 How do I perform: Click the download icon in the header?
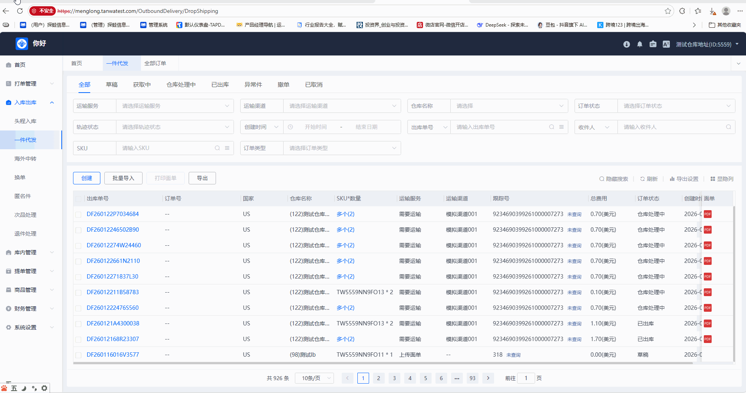tap(626, 45)
